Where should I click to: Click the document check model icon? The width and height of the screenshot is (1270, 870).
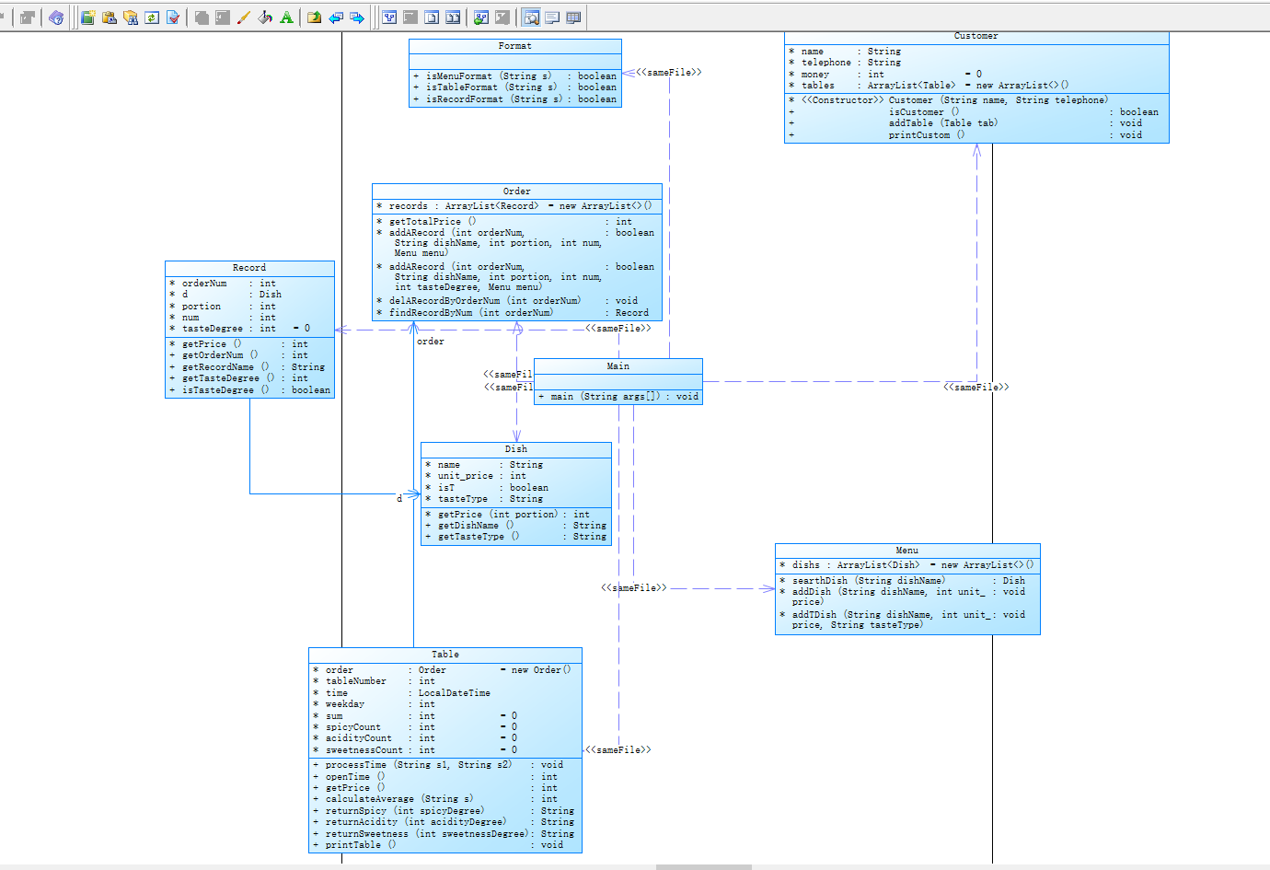(x=173, y=17)
